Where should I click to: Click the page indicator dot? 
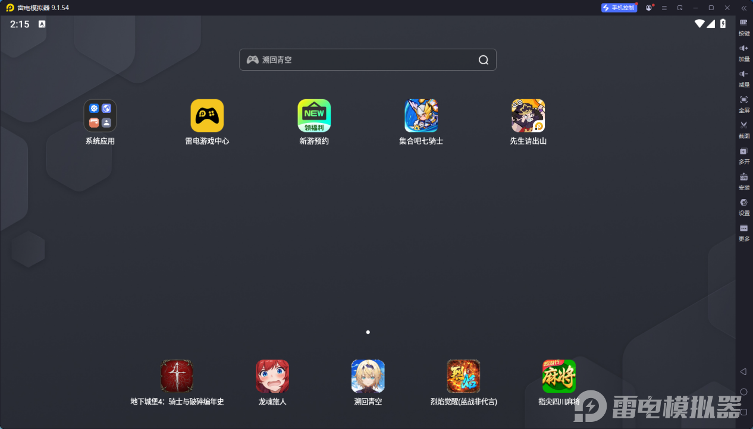[x=368, y=332]
